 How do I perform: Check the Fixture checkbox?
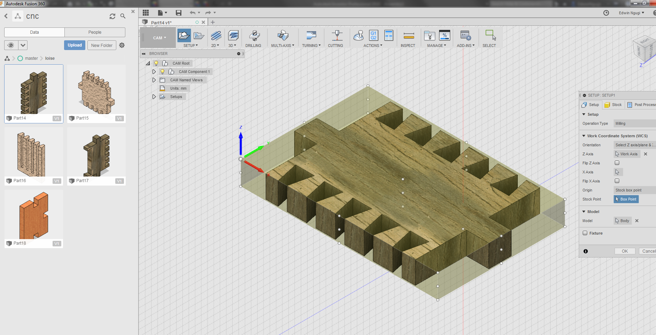tap(585, 233)
